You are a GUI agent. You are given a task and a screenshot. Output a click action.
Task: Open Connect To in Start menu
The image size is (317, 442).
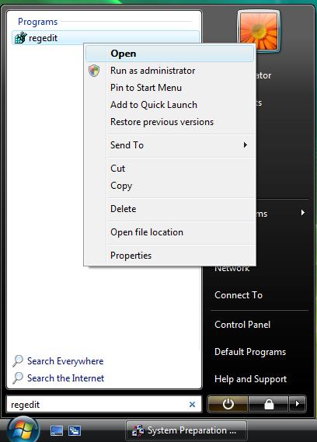tap(239, 295)
